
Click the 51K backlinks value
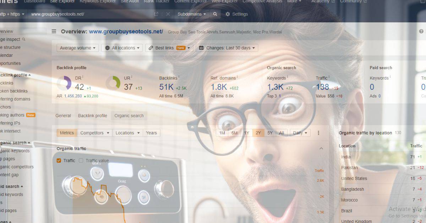tap(166, 87)
